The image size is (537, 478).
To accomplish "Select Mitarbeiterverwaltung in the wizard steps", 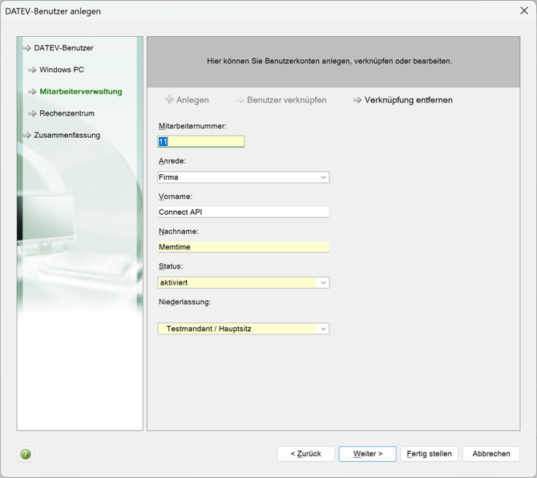I will point(81,91).
